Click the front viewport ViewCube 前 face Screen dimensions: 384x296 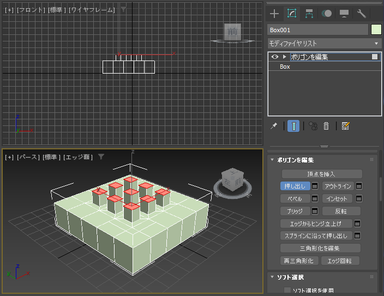tap(232, 32)
